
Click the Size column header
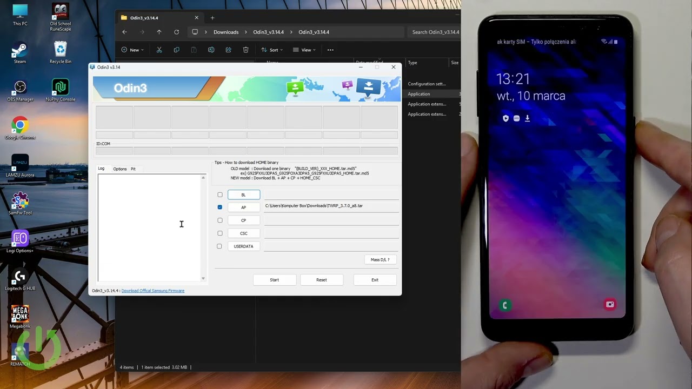tap(455, 63)
